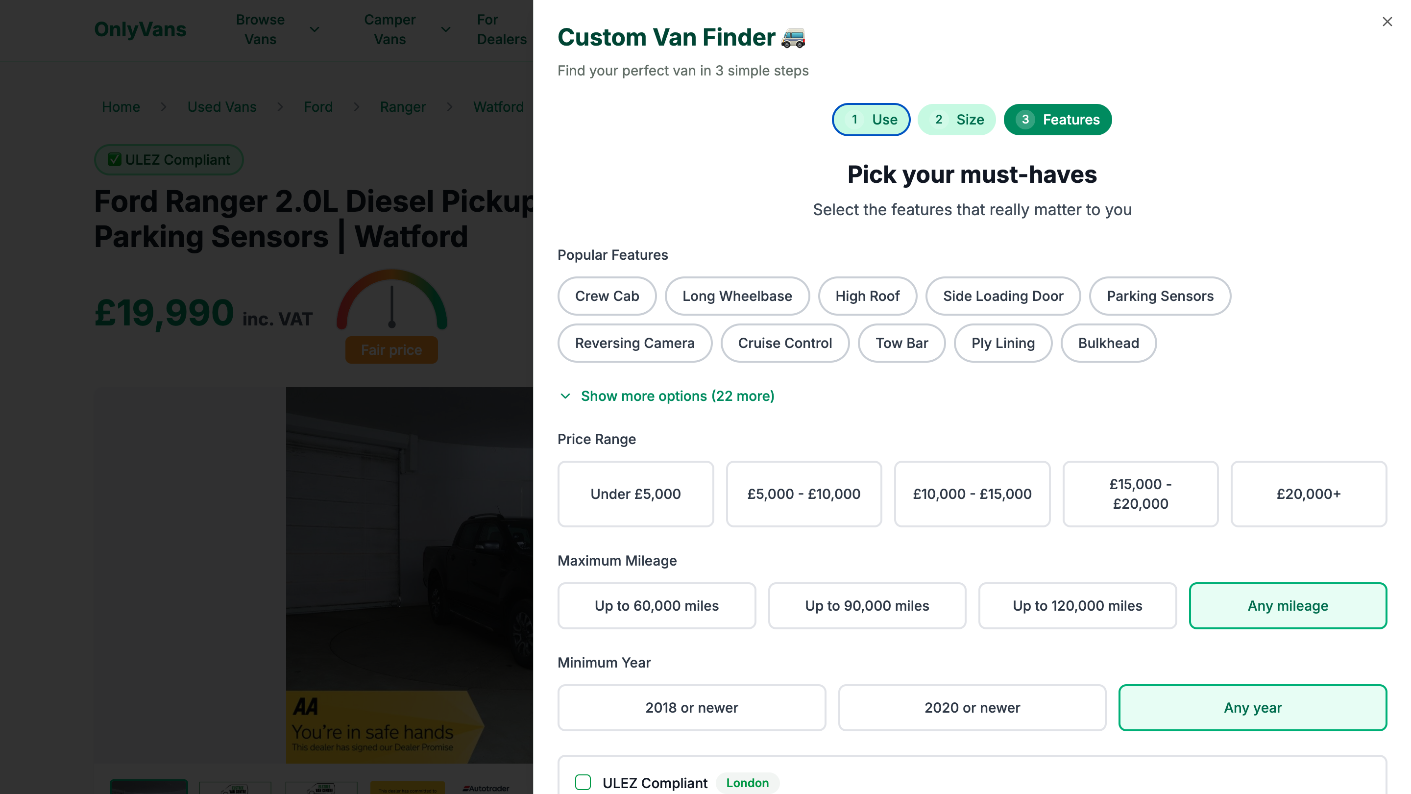Image resolution: width=1411 pixels, height=794 pixels.
Task: Open the Browse Vans dropdown menu
Action: pyautogui.click(x=277, y=29)
